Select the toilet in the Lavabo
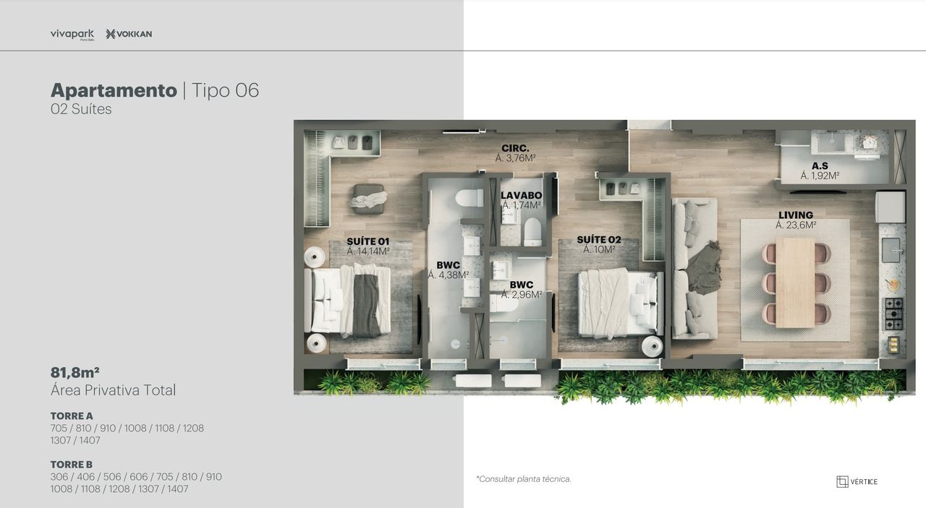Image resolution: width=926 pixels, height=508 pixels. [x=532, y=231]
